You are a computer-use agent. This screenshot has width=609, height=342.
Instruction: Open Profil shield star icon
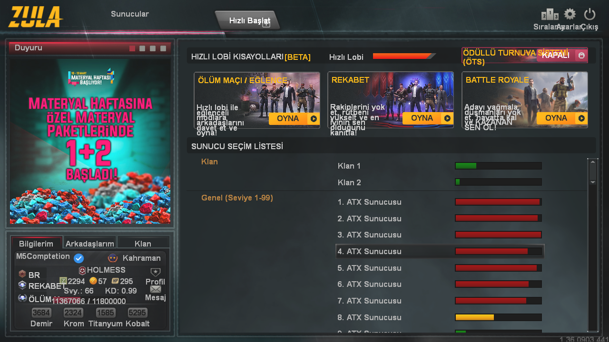pos(156,272)
